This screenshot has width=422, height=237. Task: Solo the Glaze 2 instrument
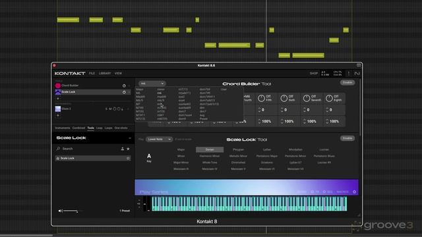click(106, 109)
